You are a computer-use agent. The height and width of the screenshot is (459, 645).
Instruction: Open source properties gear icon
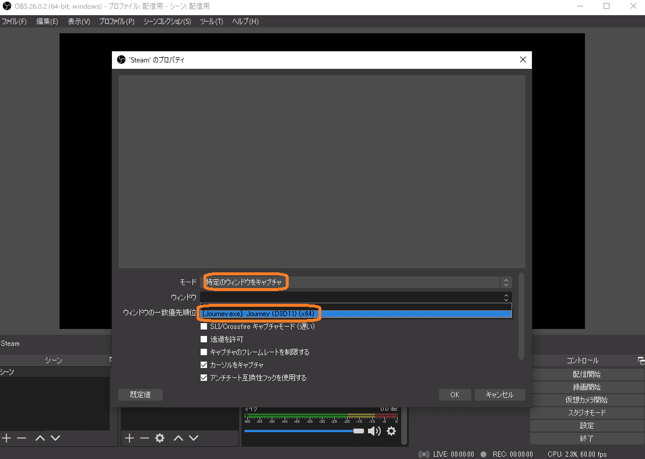click(160, 438)
